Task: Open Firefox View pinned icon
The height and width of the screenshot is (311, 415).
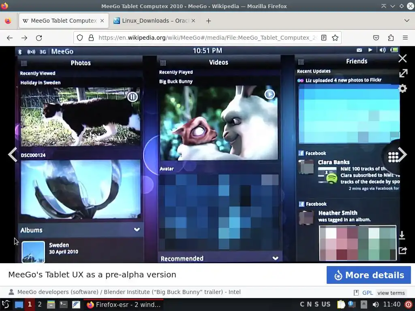Action: coord(8,21)
